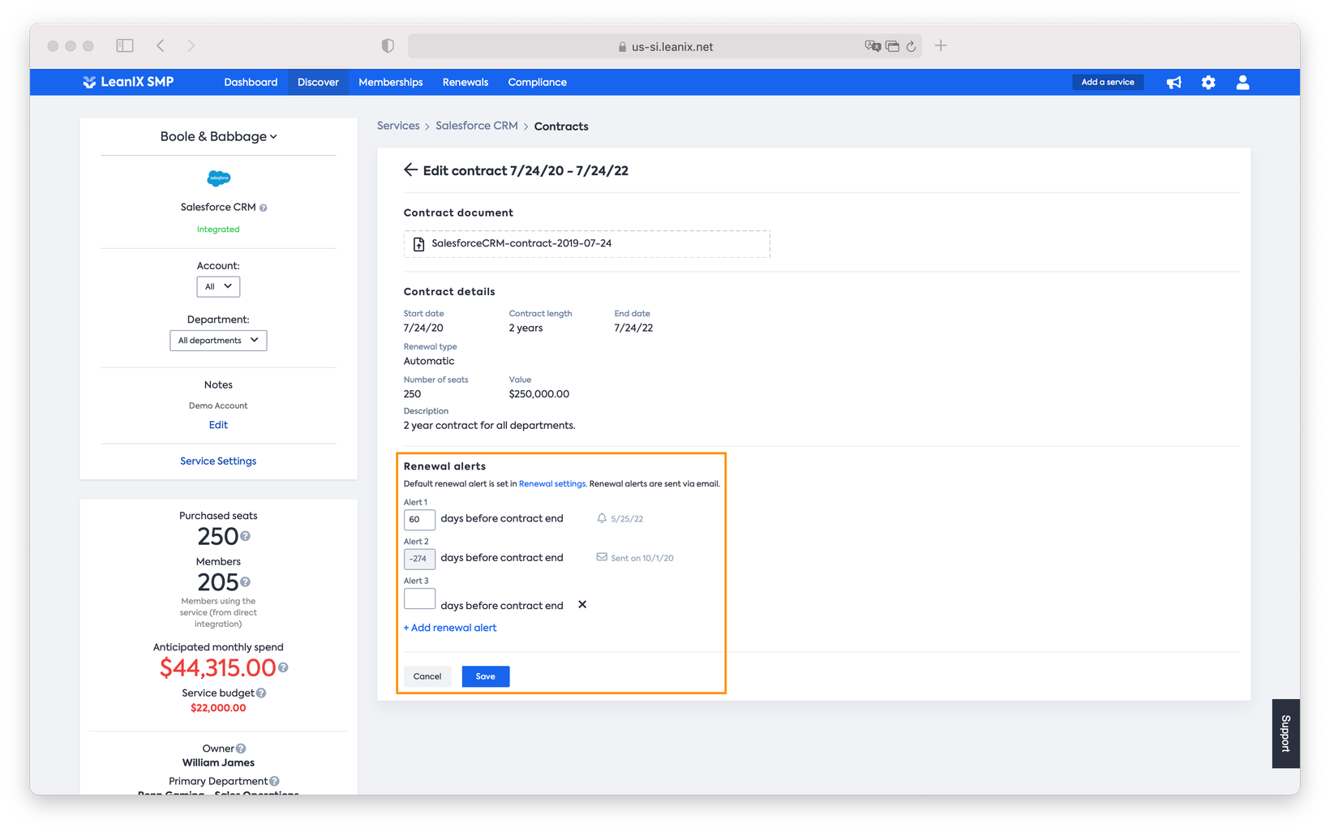The image size is (1330, 832).
Task: Open the Memberships menu
Action: pyautogui.click(x=391, y=83)
